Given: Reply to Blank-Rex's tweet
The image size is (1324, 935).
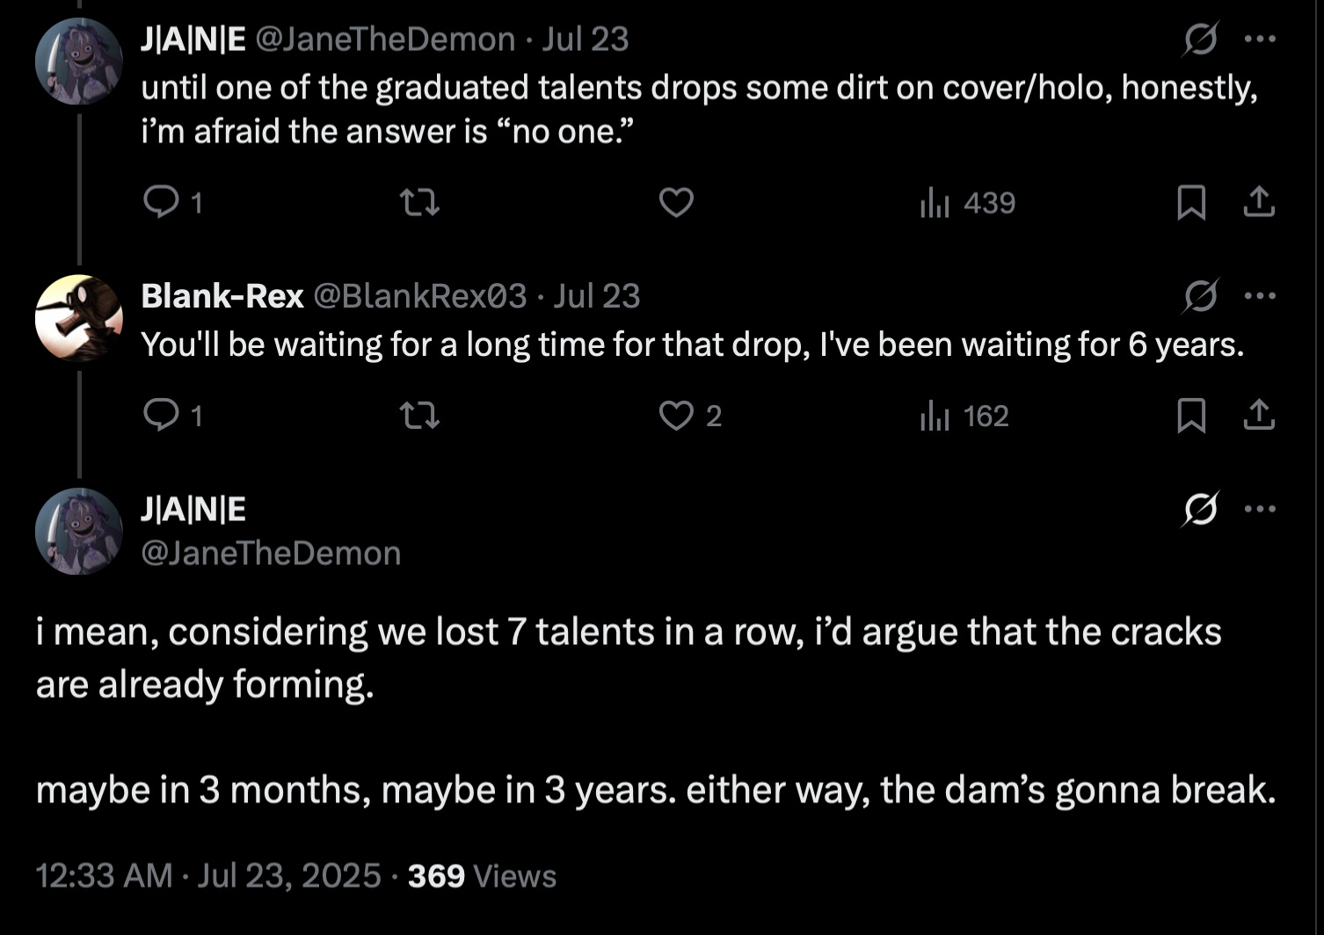Looking at the screenshot, I should click(161, 415).
